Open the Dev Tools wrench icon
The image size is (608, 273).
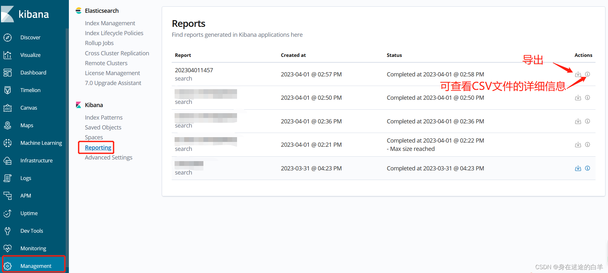point(8,231)
